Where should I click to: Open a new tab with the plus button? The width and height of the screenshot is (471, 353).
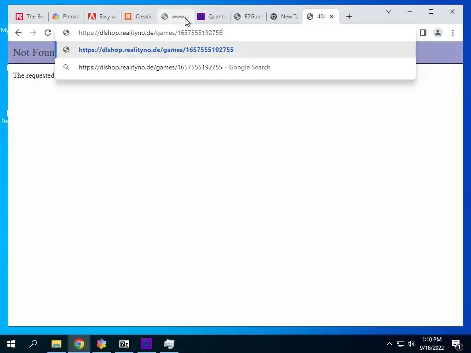coord(349,17)
